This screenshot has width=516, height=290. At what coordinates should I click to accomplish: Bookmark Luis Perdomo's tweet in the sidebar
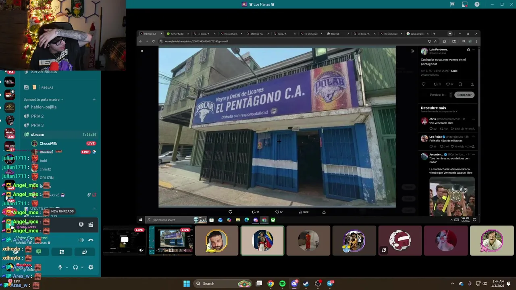pos(460,84)
